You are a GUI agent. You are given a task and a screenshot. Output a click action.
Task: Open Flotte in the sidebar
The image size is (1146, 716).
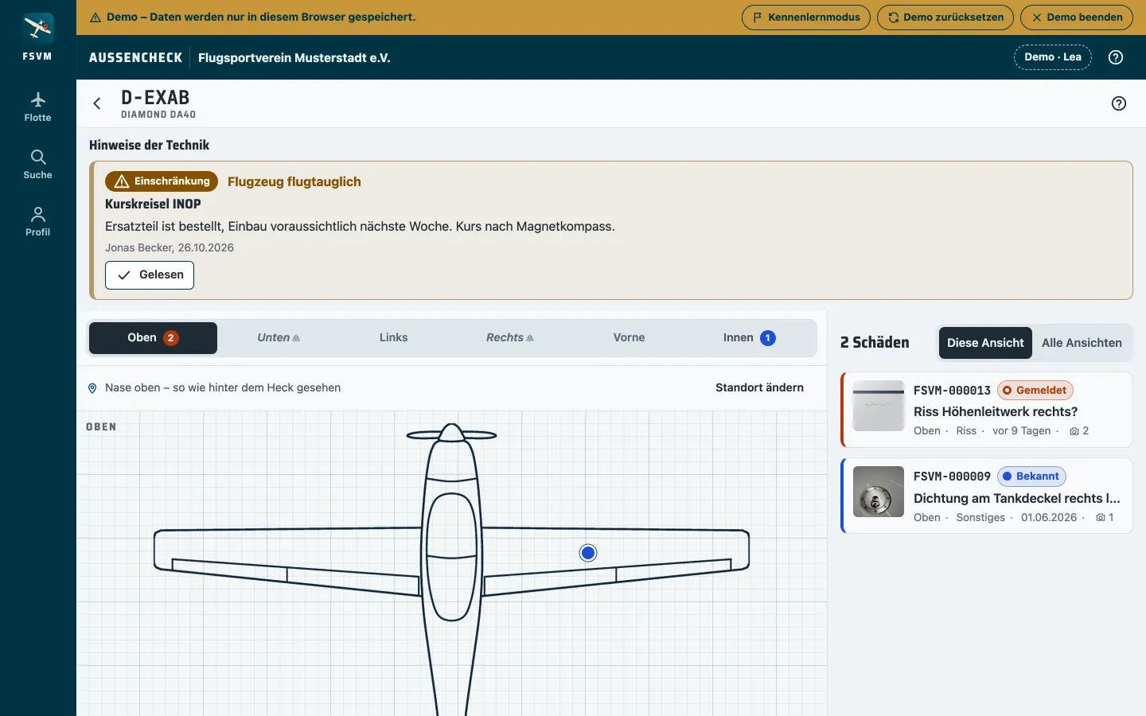(37, 107)
